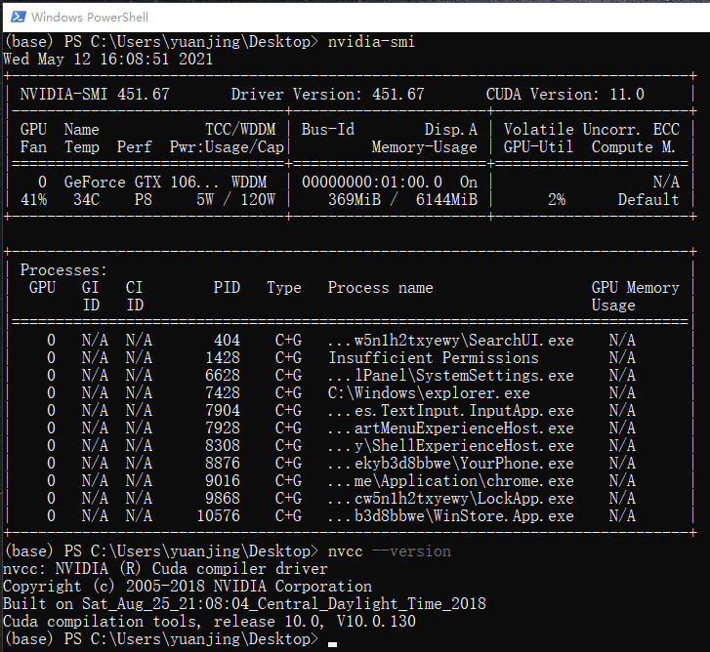Click the 'Built on Sat_Aug_25' build line

pyautogui.click(x=244, y=604)
